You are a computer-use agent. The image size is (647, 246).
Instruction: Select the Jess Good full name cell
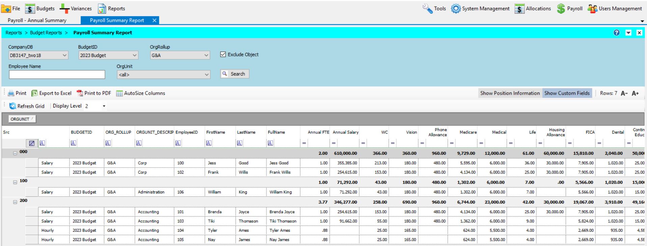pos(283,163)
